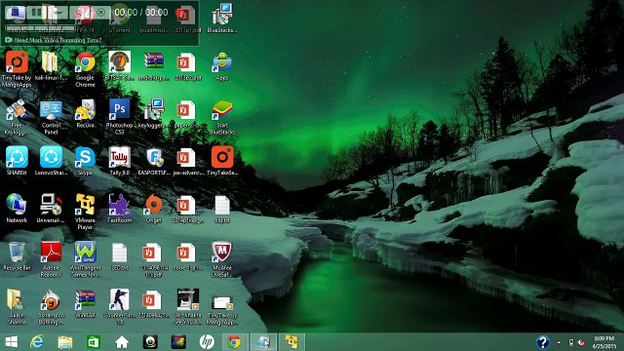
Task: Launch the Ashampoo Burning shortcut
Action: pyautogui.click(x=51, y=306)
